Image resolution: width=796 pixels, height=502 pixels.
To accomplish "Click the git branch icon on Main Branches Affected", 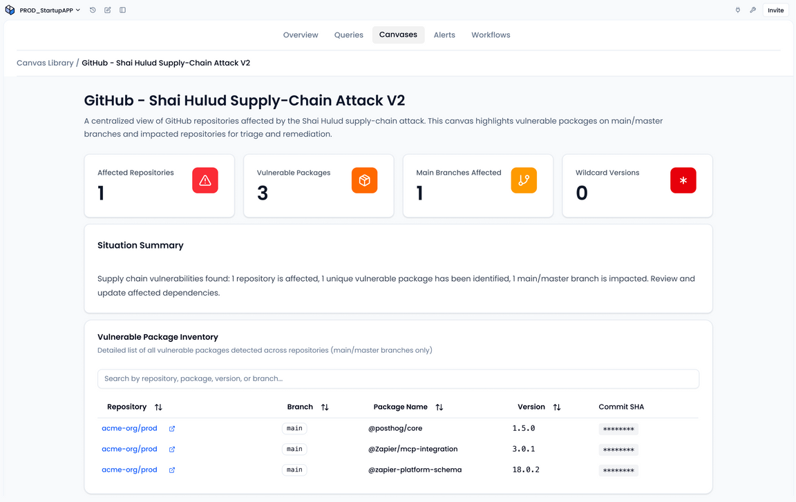I will [x=524, y=180].
